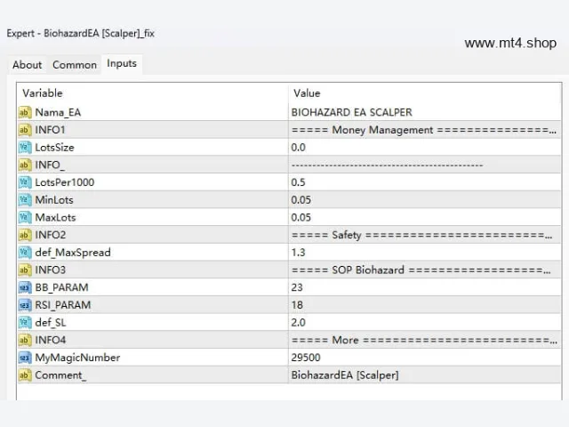
Task: Select the Inputs tab
Action: tap(122, 63)
